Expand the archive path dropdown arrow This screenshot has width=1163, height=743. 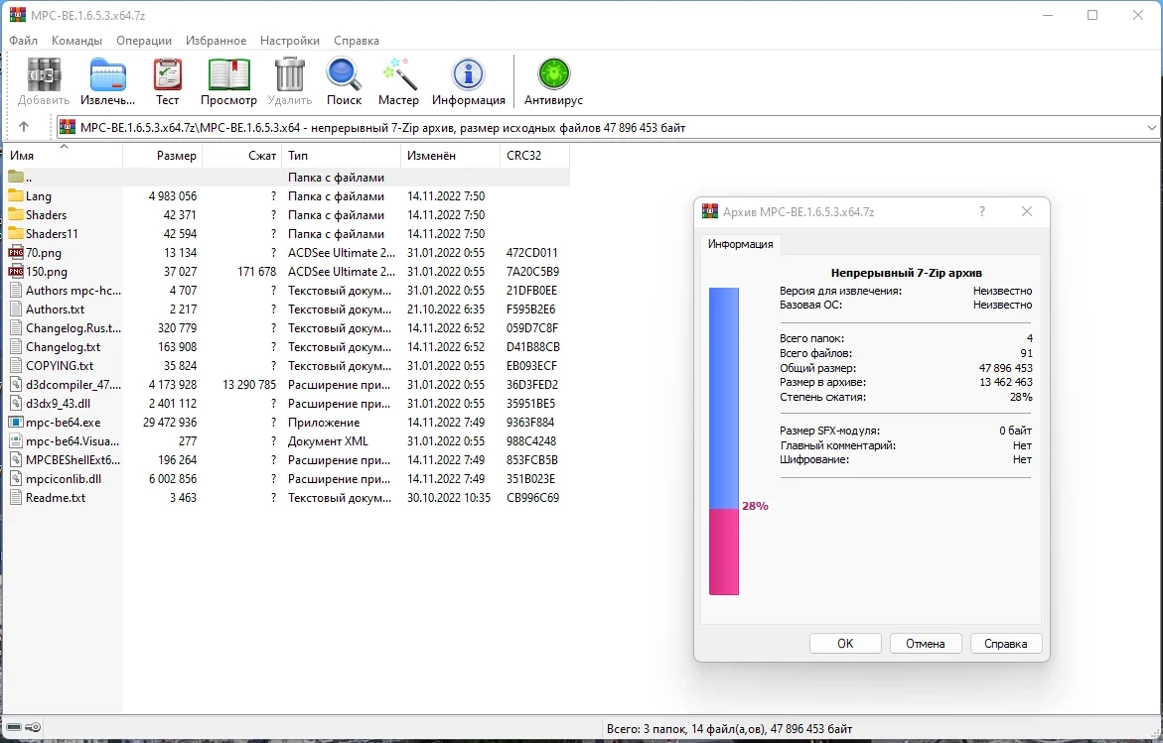pyautogui.click(x=1151, y=127)
